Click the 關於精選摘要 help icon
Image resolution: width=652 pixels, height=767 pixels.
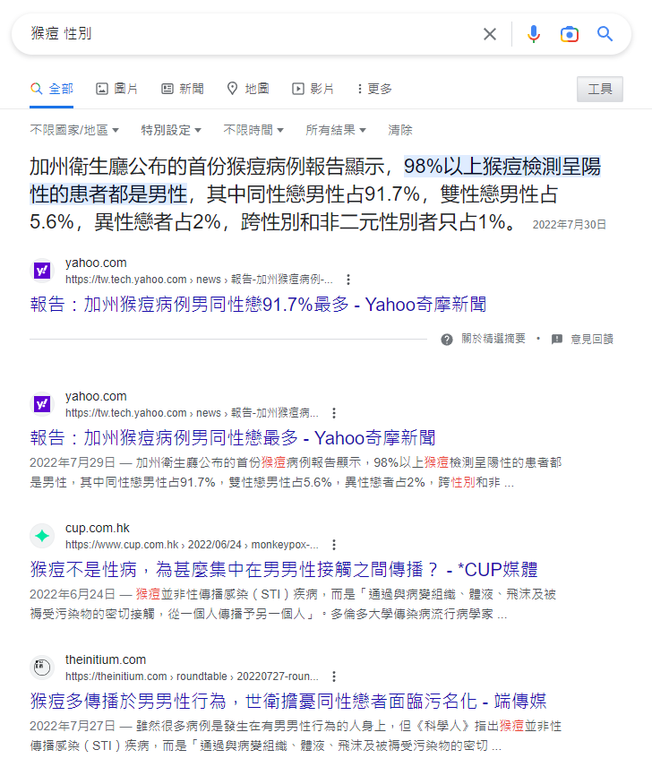[x=447, y=340]
